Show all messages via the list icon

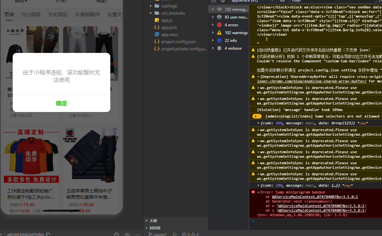[x=219, y=9]
